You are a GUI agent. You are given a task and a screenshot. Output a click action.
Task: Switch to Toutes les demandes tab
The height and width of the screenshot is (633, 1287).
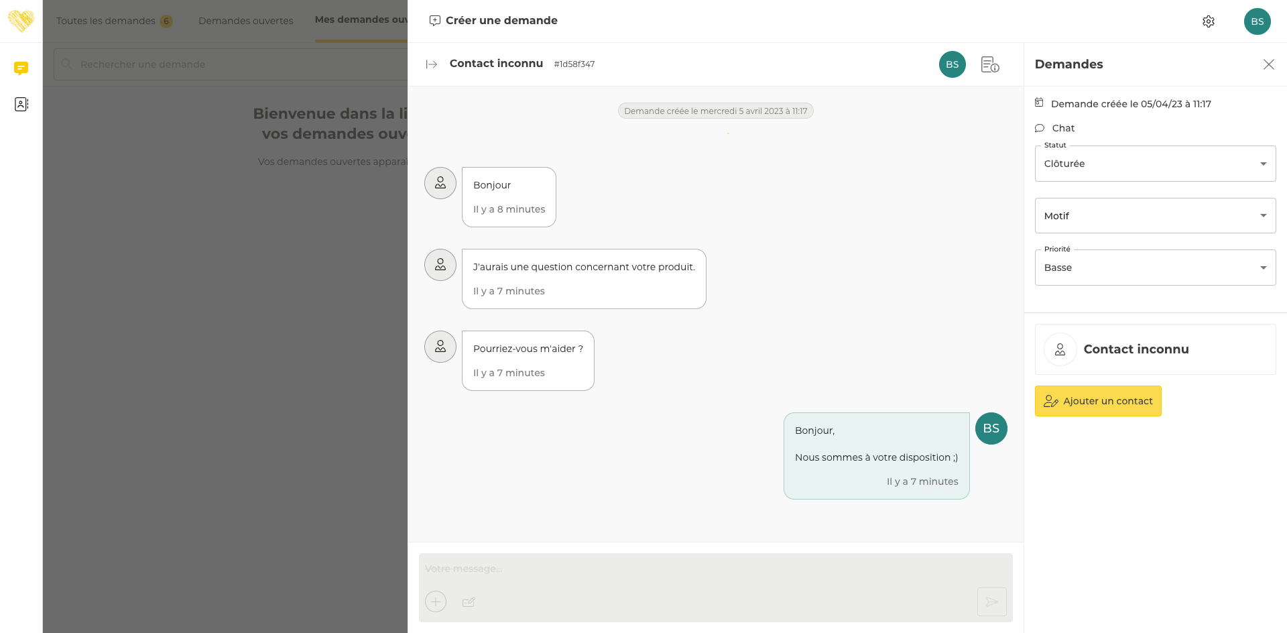[106, 21]
